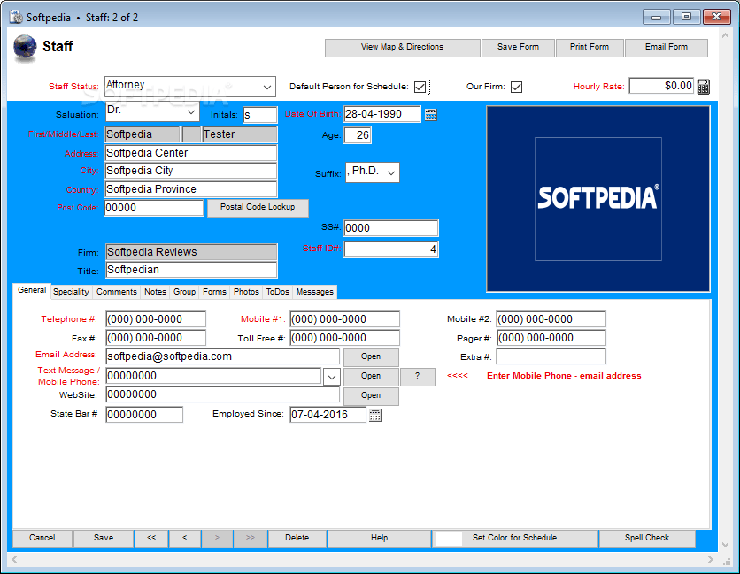The image size is (740, 574).
Task: Click the white Set Color for Schedule swatch
Action: tap(446, 538)
